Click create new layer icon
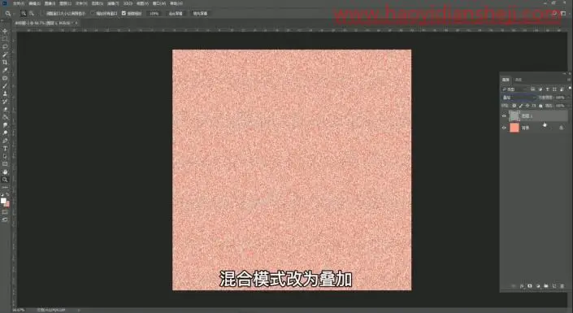 pyautogui.click(x=554, y=286)
